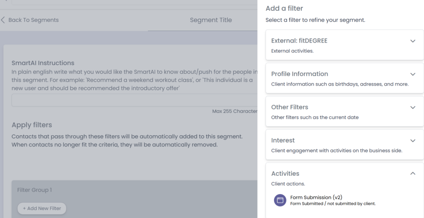Select the Profile Information heading

pyautogui.click(x=299, y=74)
